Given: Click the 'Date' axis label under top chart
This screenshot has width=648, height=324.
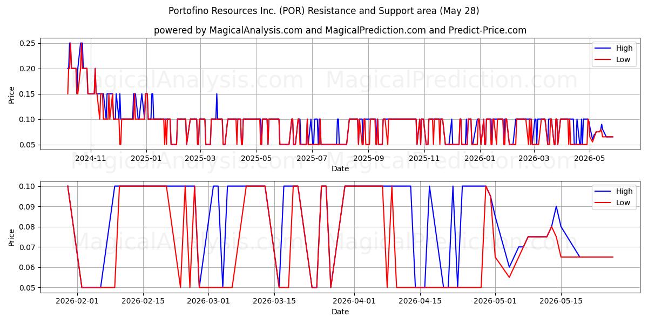Looking at the screenshot, I should coord(340,168).
